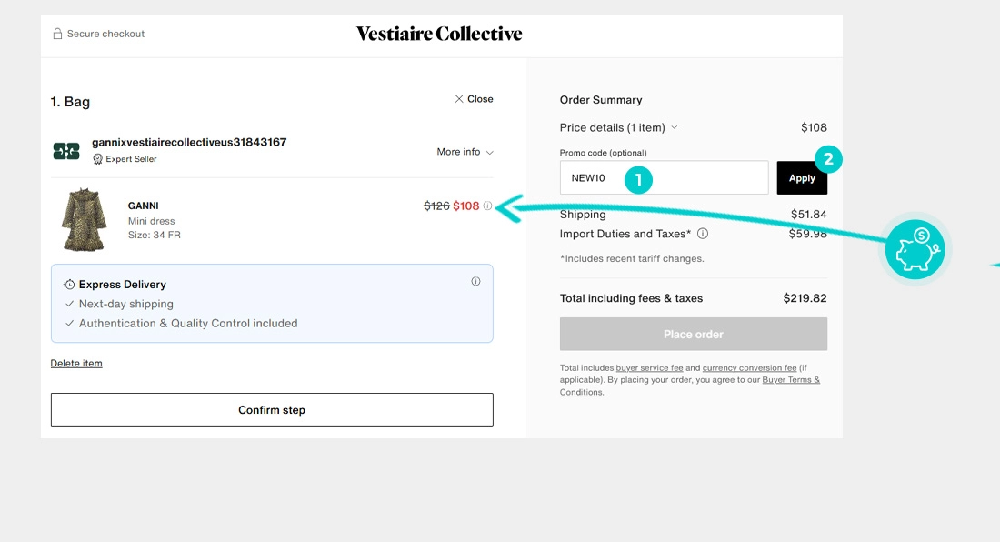Click the seller's green avatar logo
The height and width of the screenshot is (542, 1000).
[x=66, y=151]
